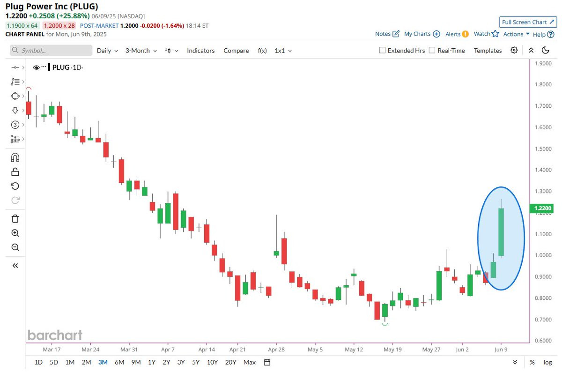Select the arrow marker tool
This screenshot has height=372, width=562.
(15, 110)
